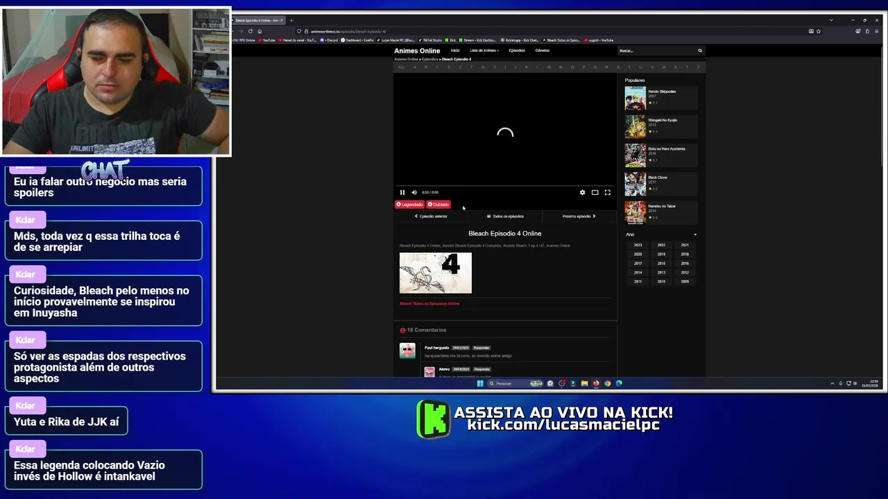Click the Animes Online site logo
Image resolution: width=888 pixels, height=499 pixels.
click(x=417, y=51)
